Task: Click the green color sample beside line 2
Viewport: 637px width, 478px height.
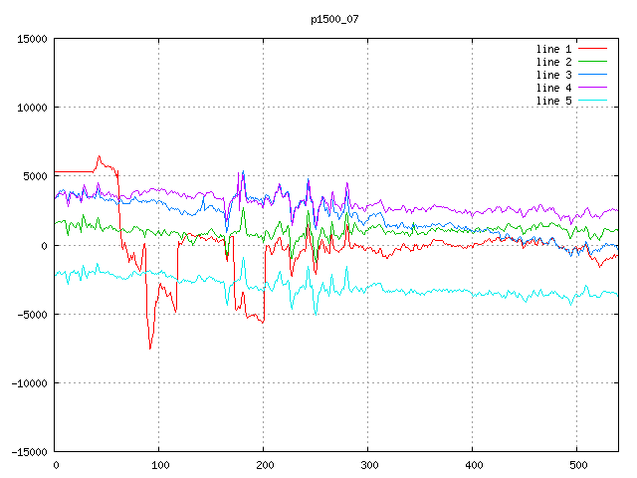Action: click(x=592, y=62)
